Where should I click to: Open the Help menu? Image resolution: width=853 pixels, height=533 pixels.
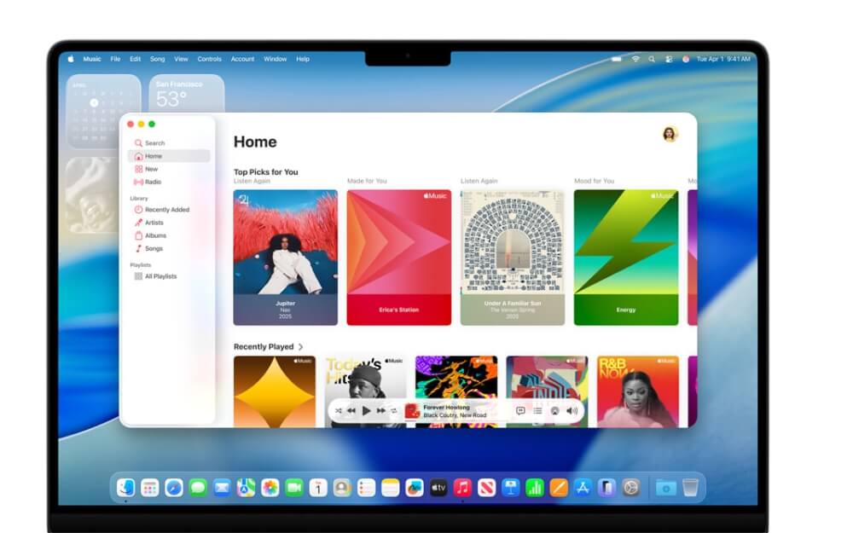[x=303, y=60]
